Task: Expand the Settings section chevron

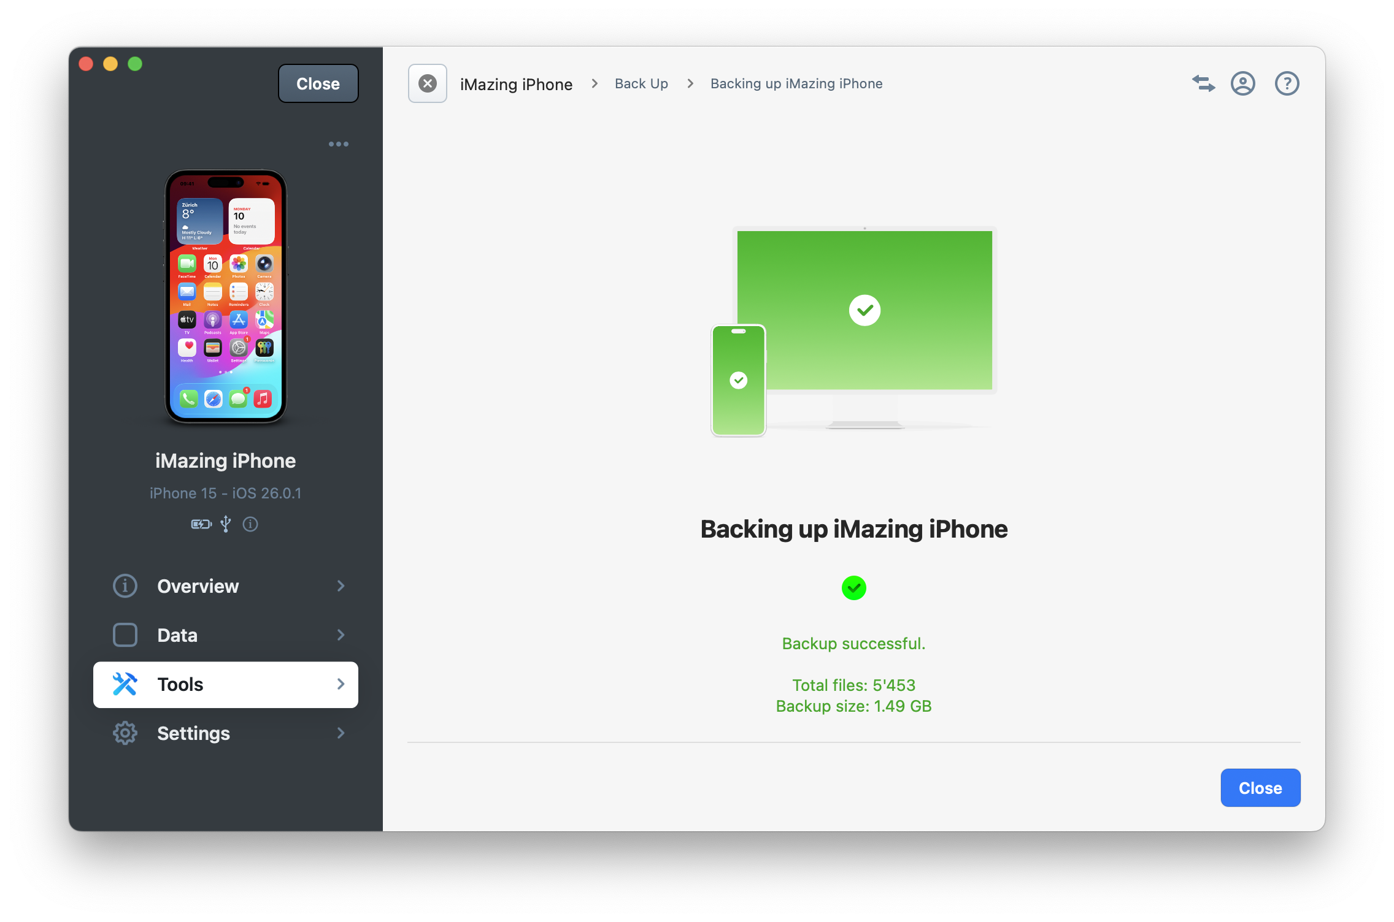Action: (341, 733)
